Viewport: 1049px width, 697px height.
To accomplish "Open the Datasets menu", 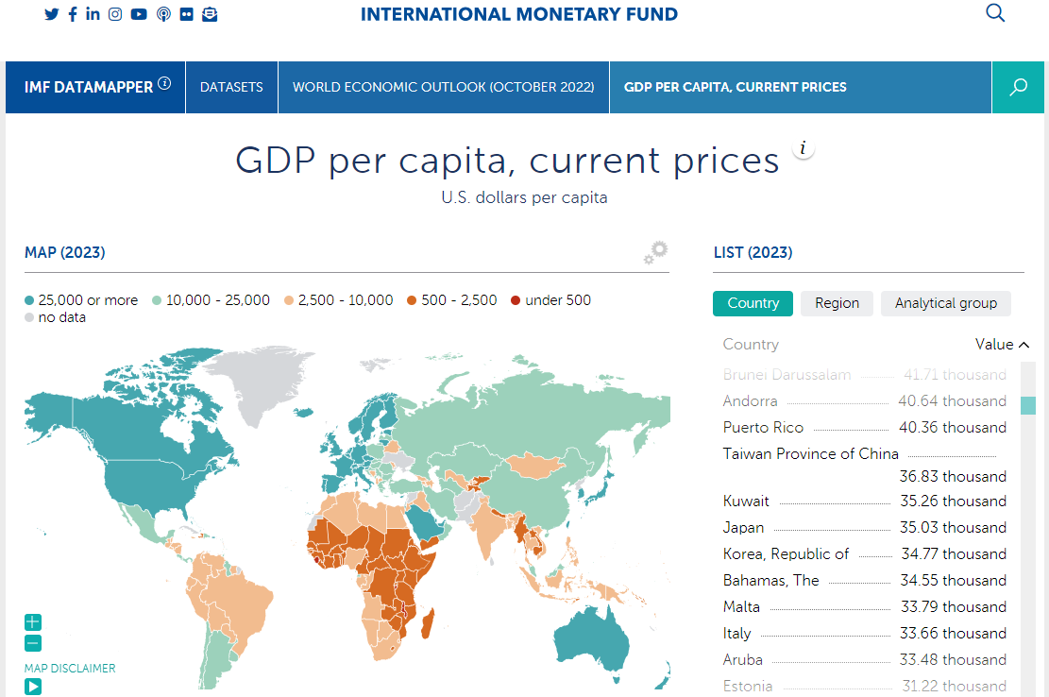I will click(231, 87).
